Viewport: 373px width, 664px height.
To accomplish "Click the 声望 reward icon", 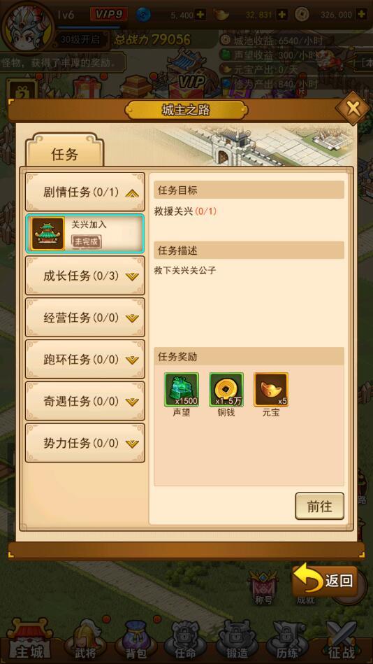I will pos(182,390).
